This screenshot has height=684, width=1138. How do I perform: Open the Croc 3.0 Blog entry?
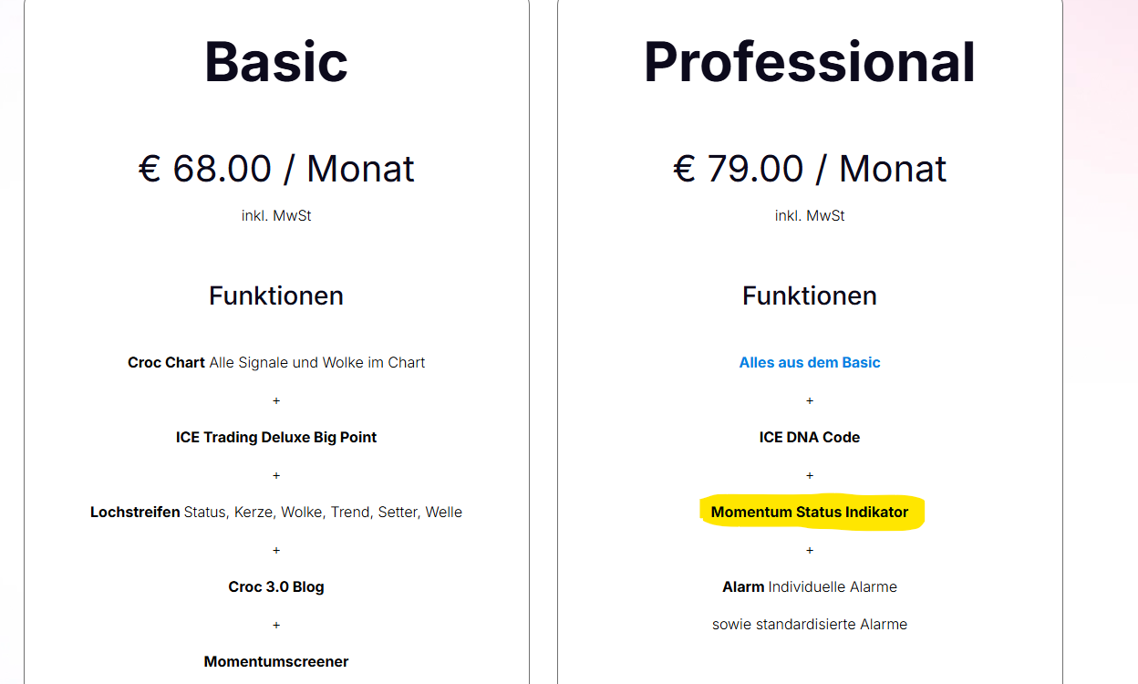tap(276, 586)
